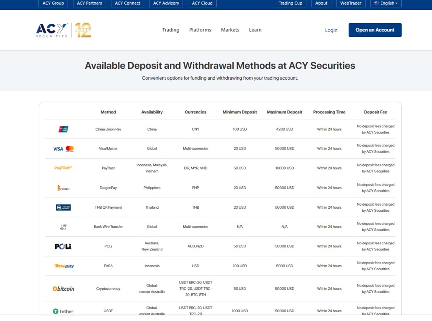Click the 4200 USD maximum deposit cell

click(x=285, y=129)
